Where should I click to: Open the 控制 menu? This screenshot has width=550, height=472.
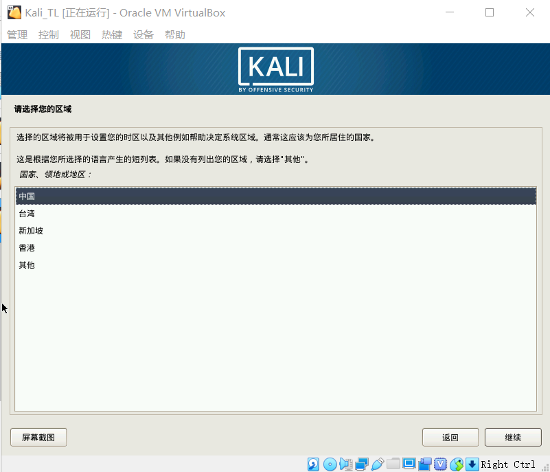pyautogui.click(x=48, y=35)
